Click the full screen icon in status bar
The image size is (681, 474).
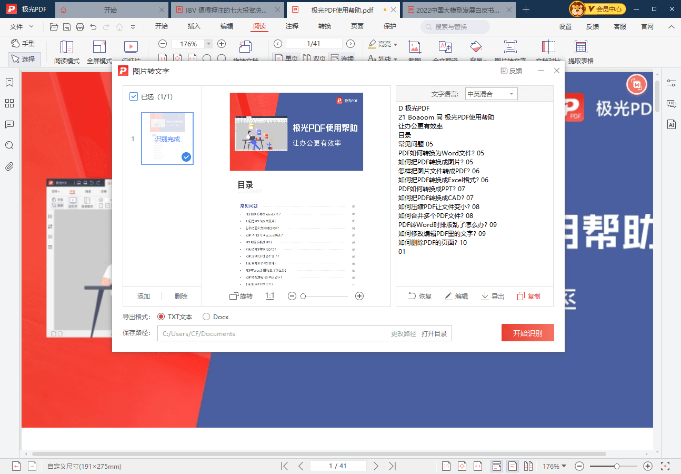(666, 466)
